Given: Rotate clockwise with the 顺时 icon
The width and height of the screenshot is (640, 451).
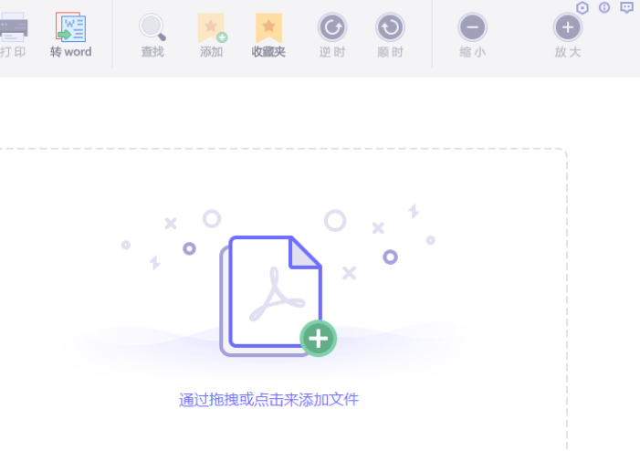Looking at the screenshot, I should pos(390,27).
